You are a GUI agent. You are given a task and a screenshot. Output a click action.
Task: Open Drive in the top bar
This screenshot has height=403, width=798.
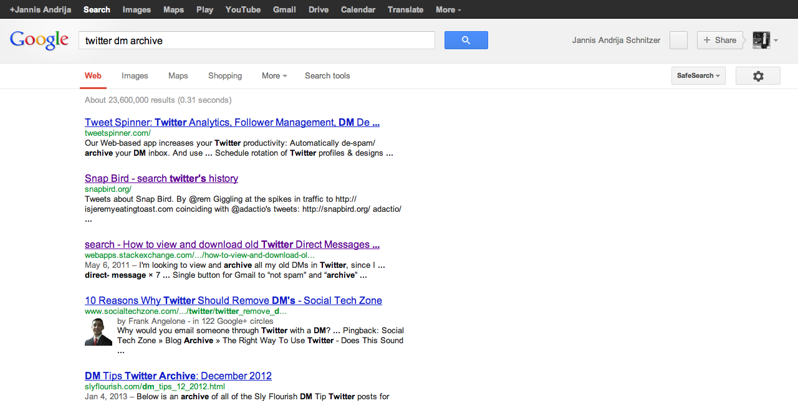click(x=319, y=9)
